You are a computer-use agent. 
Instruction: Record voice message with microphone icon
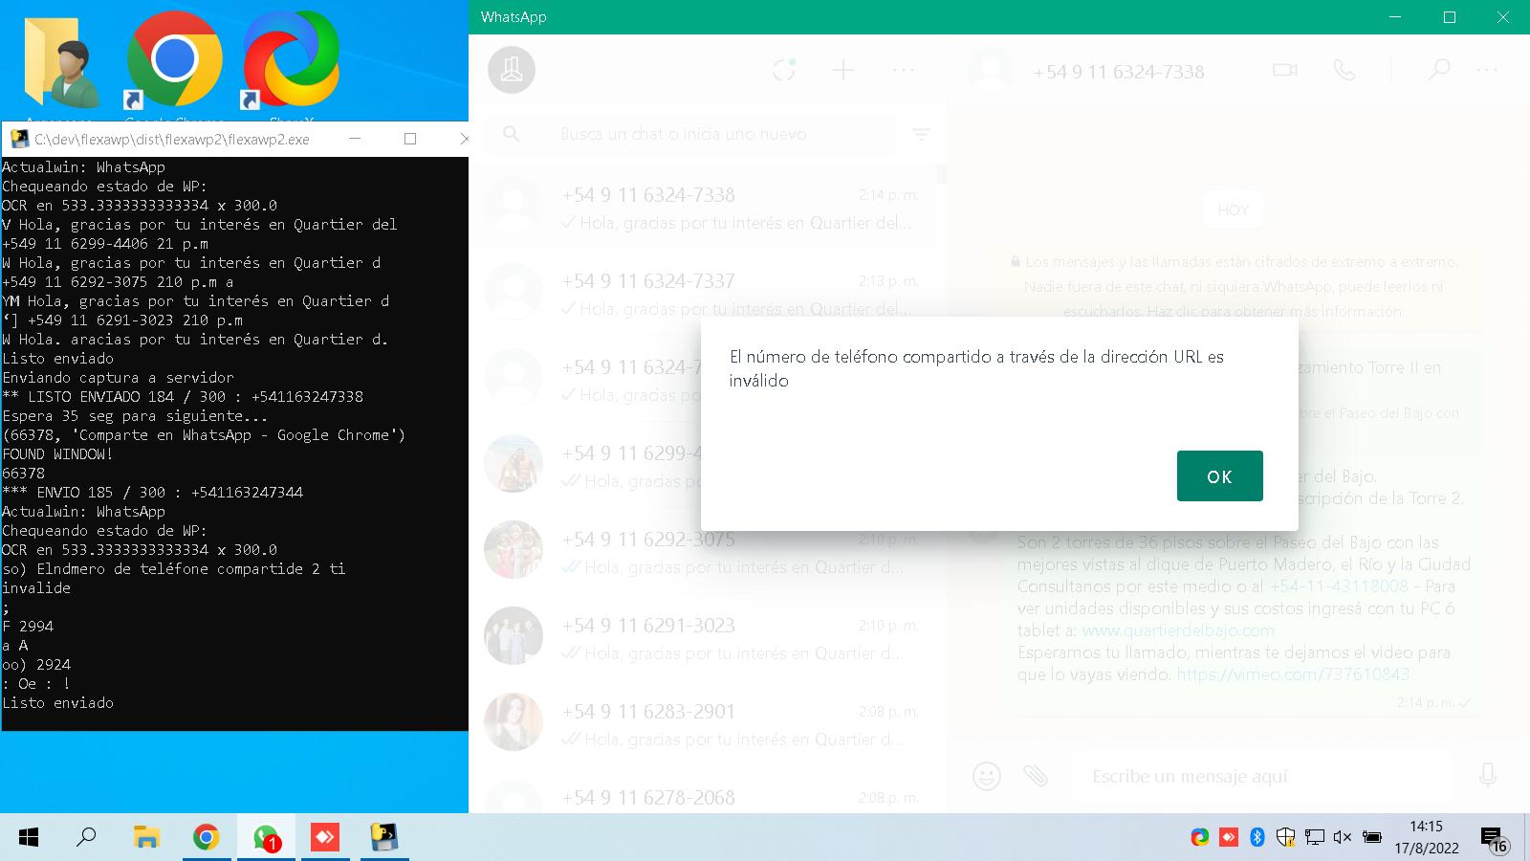tap(1488, 775)
